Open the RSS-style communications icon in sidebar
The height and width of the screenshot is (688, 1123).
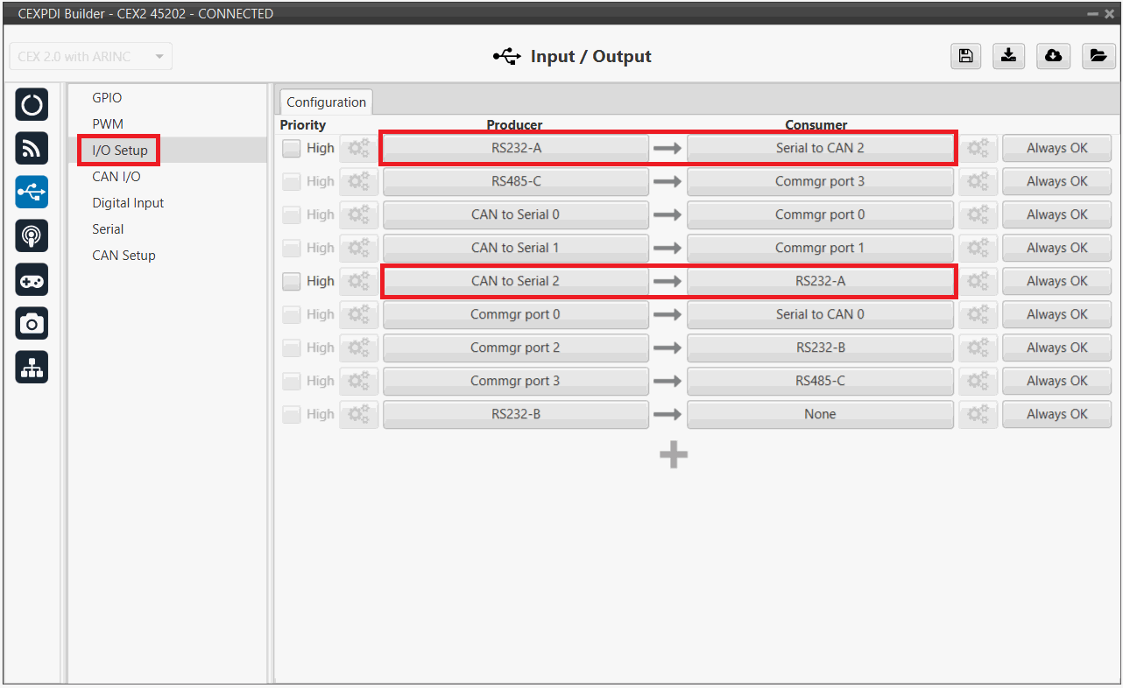point(32,149)
